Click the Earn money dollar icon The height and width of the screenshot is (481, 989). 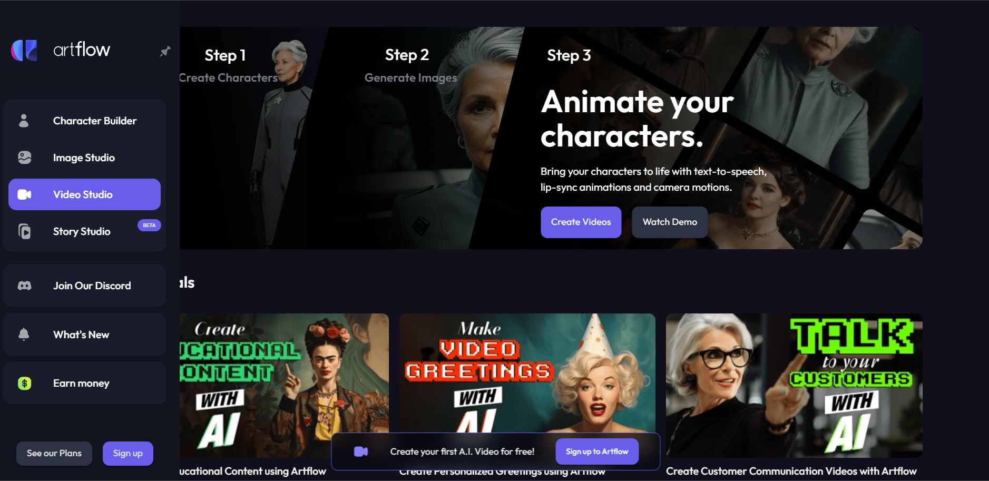click(24, 383)
